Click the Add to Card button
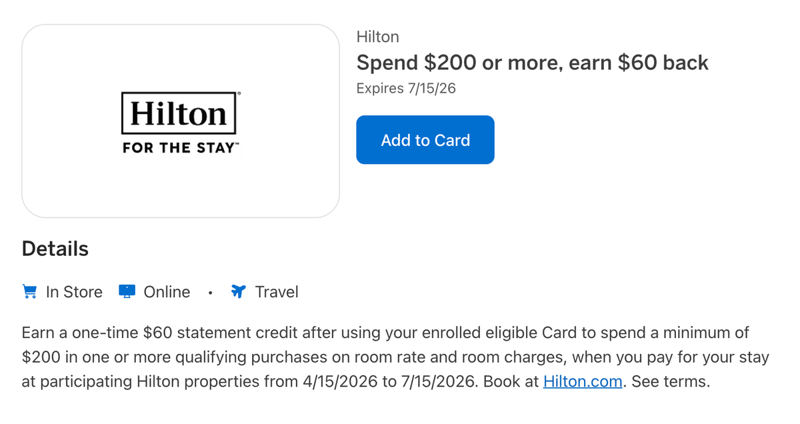 click(425, 139)
